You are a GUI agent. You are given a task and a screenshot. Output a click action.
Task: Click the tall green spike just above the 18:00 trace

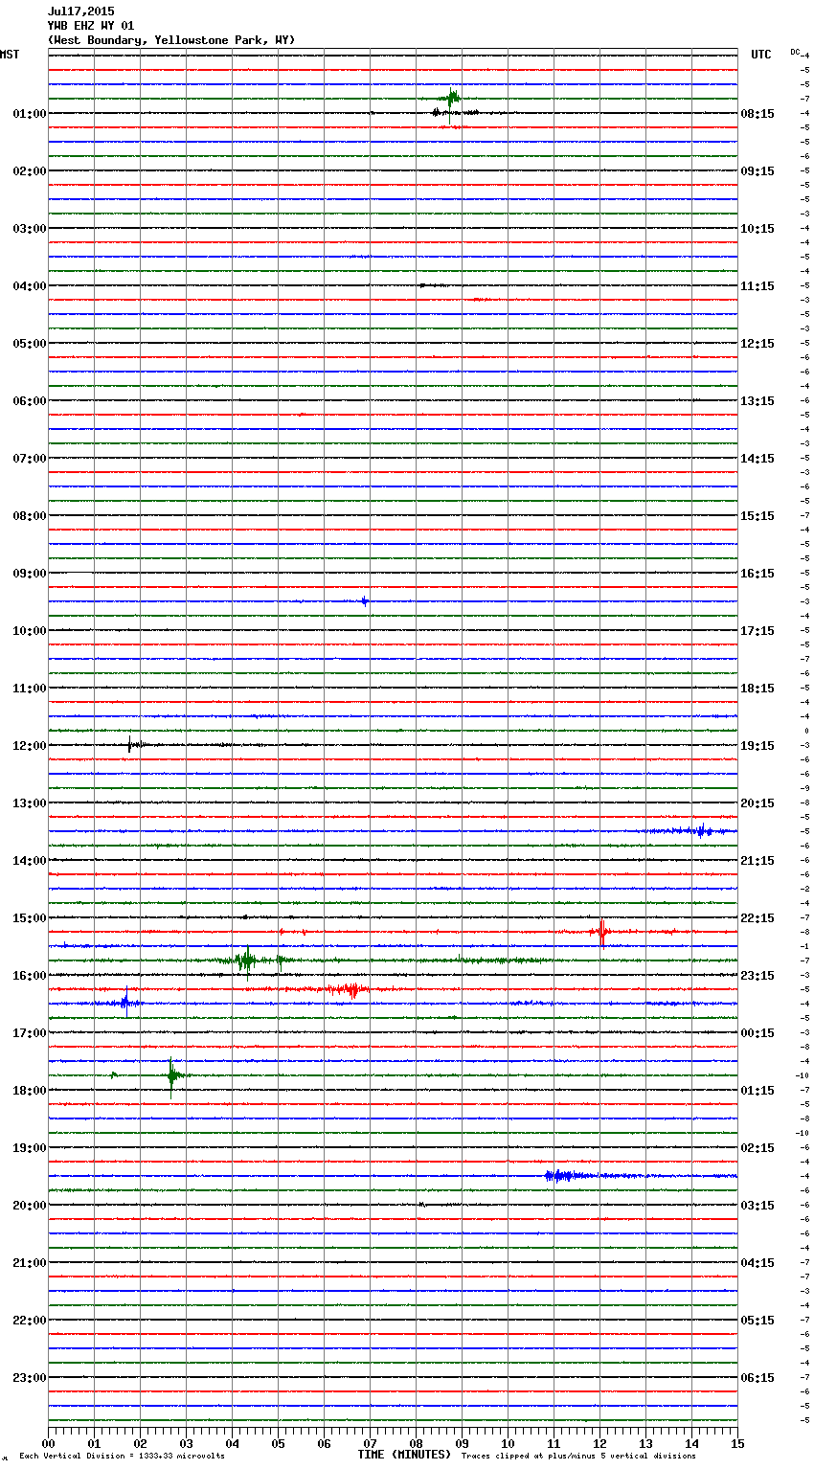pyautogui.click(x=171, y=1076)
